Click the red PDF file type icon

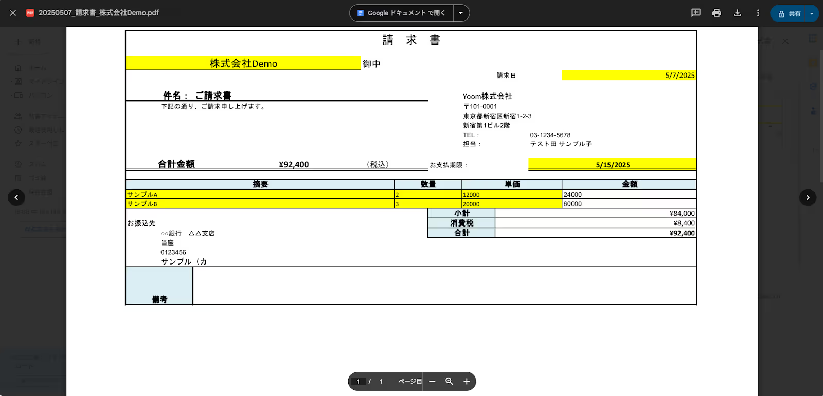pyautogui.click(x=30, y=13)
